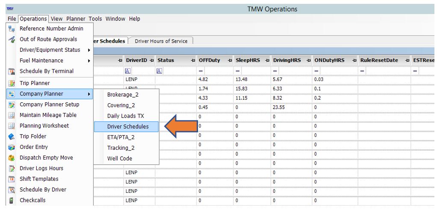
Task: Open the View menu
Action: click(56, 19)
